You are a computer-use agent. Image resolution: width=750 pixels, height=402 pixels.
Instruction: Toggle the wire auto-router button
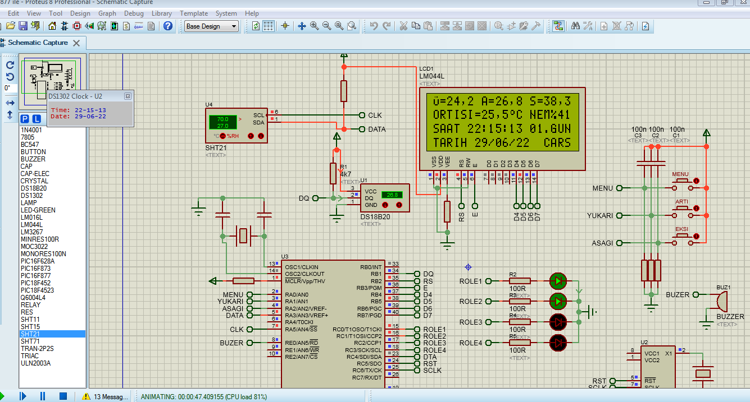[558, 26]
